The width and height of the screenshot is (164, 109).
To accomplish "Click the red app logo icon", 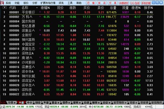I will (2, 3).
